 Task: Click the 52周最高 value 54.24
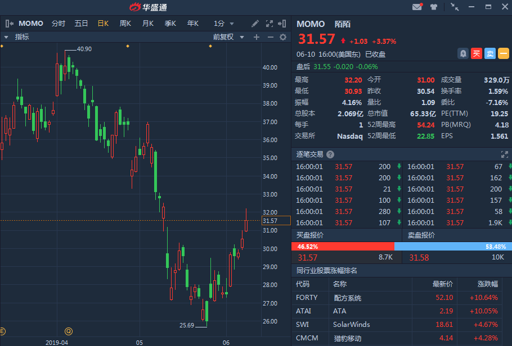426,125
